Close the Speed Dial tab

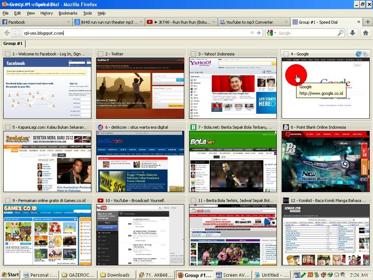tap(359, 22)
